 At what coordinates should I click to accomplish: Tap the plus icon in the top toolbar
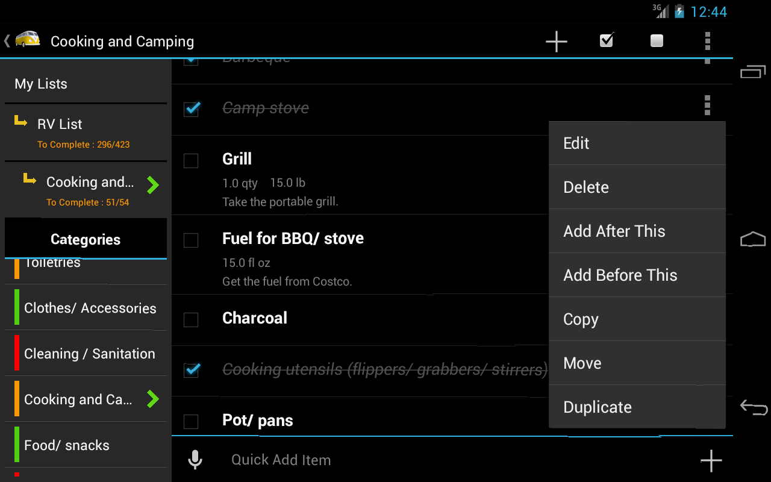tap(557, 42)
